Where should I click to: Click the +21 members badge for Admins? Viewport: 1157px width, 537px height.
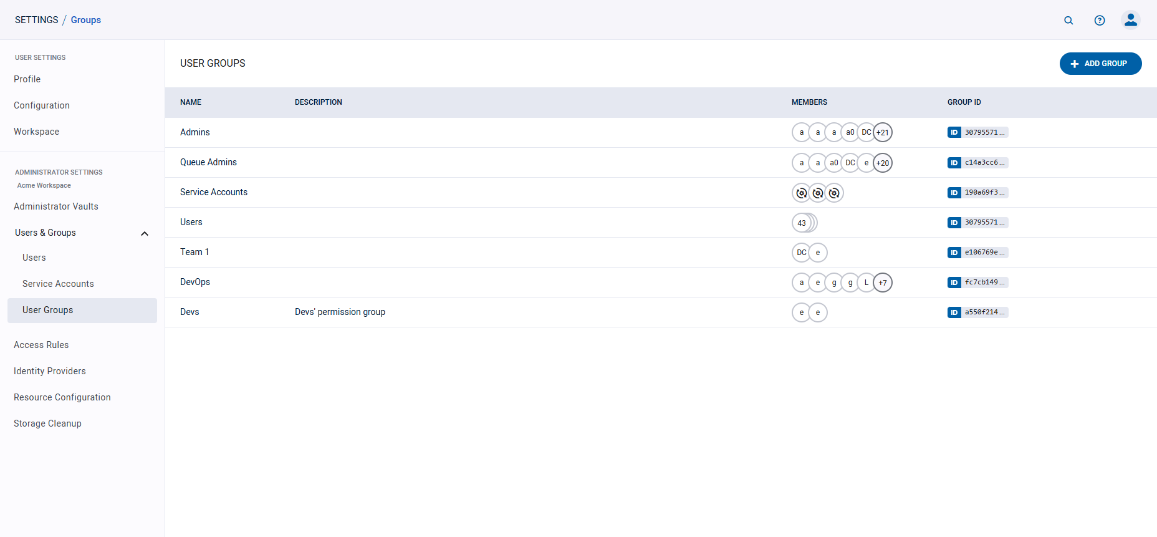[883, 132]
